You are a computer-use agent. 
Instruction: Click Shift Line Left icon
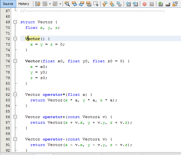pos(128,4)
